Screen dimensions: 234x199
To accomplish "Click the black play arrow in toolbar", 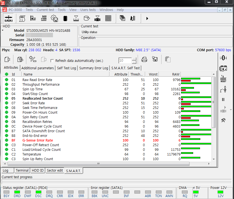I will [x=147, y=18].
